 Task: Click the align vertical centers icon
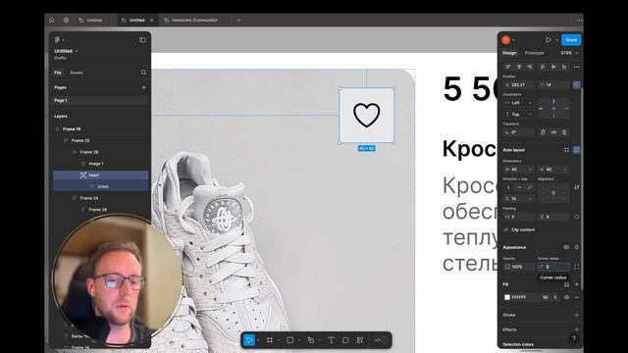tap(553, 67)
